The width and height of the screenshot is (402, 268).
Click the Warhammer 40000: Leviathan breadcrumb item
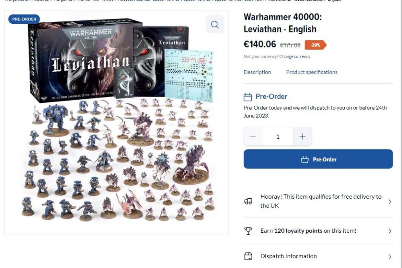coord(305,0)
